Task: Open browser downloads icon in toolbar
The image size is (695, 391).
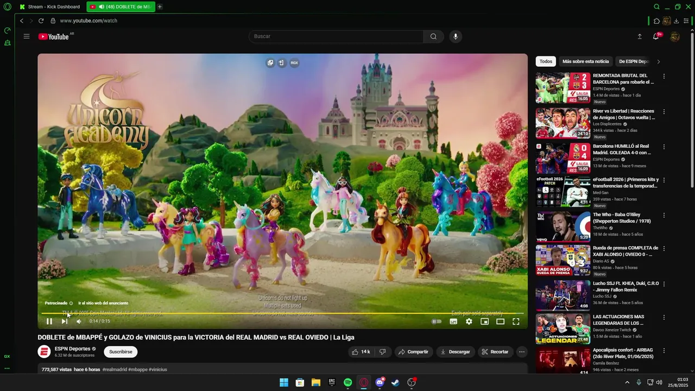Action: (677, 21)
